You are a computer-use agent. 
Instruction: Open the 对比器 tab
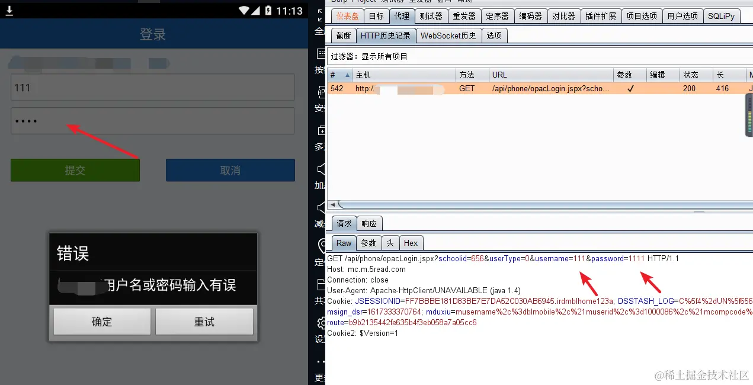coord(563,16)
